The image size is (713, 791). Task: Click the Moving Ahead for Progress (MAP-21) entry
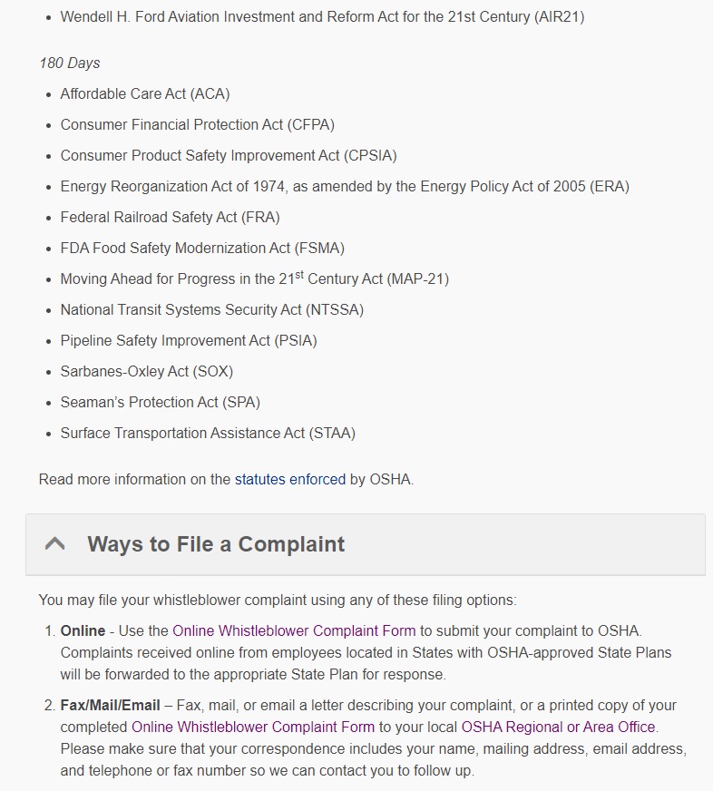pyautogui.click(x=254, y=279)
